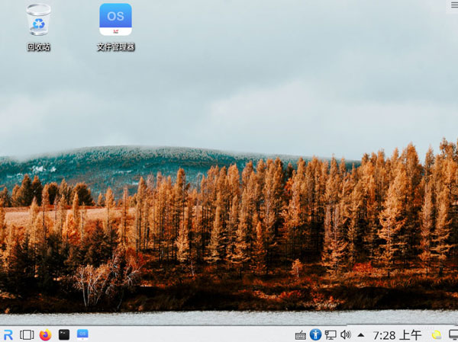Open the 回收站 recycle bin icon
This screenshot has width=458, height=342.
(38, 20)
